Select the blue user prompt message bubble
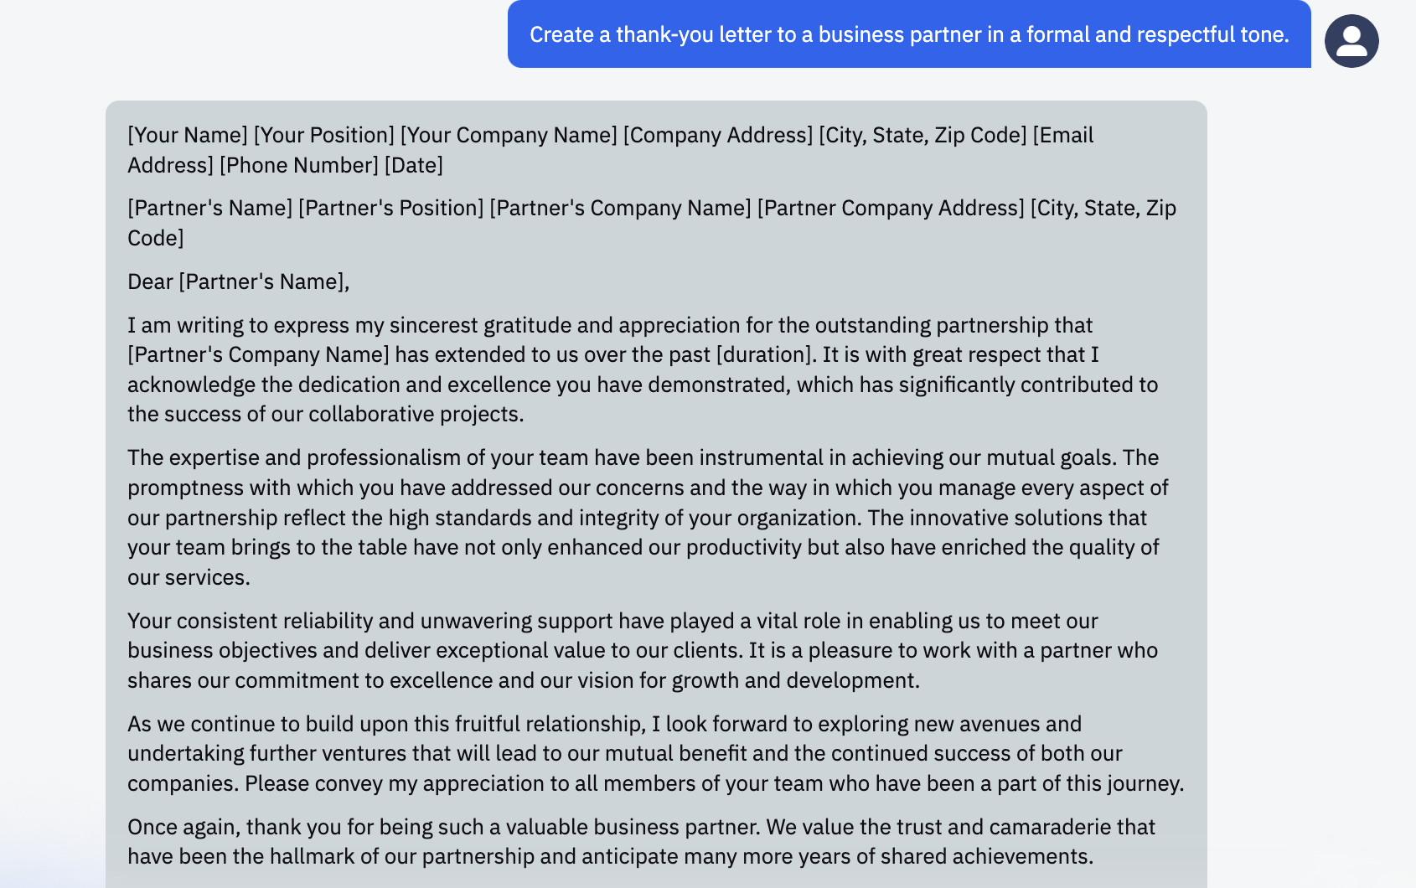This screenshot has width=1416, height=888. click(x=909, y=34)
